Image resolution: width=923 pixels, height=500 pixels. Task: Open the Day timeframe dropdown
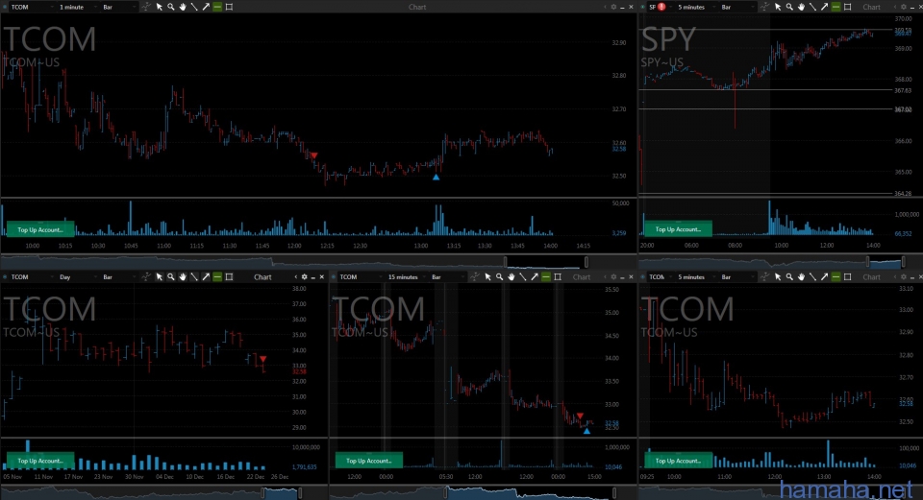(x=78, y=276)
